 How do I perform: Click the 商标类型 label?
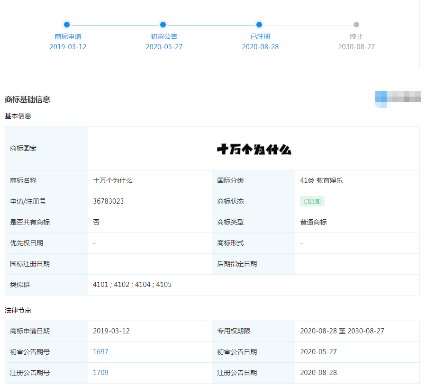point(230,222)
